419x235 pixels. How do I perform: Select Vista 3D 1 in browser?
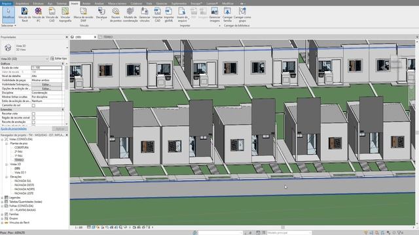coord(20,172)
